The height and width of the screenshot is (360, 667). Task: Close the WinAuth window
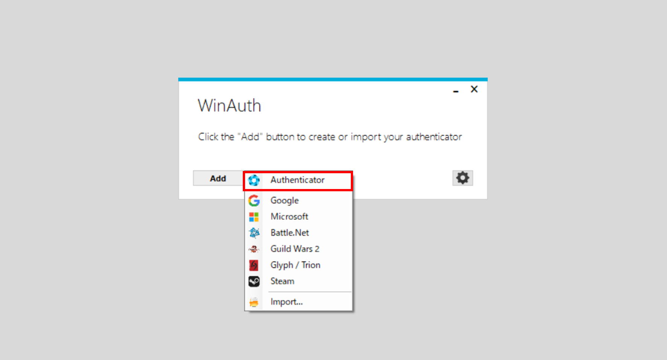click(x=474, y=89)
